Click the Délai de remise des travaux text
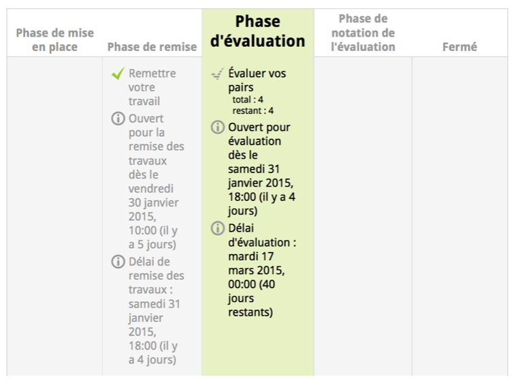This screenshot has height=383, width=516. click(156, 310)
